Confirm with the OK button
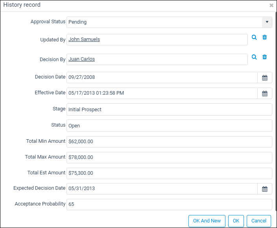Screen dimensions: 277x228 tap(236, 221)
